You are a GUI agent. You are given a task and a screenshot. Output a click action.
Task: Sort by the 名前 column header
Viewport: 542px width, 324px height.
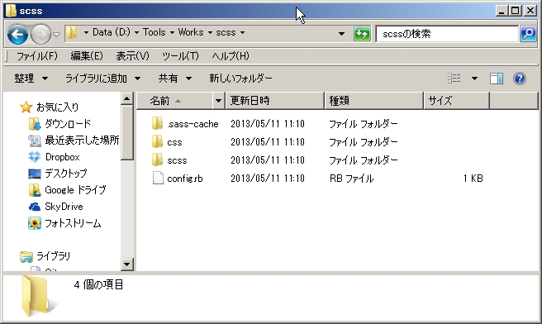(x=175, y=101)
